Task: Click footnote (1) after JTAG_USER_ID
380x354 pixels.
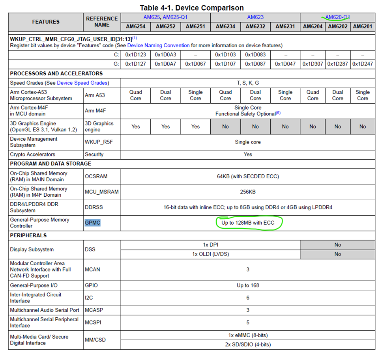Action: 135,38
